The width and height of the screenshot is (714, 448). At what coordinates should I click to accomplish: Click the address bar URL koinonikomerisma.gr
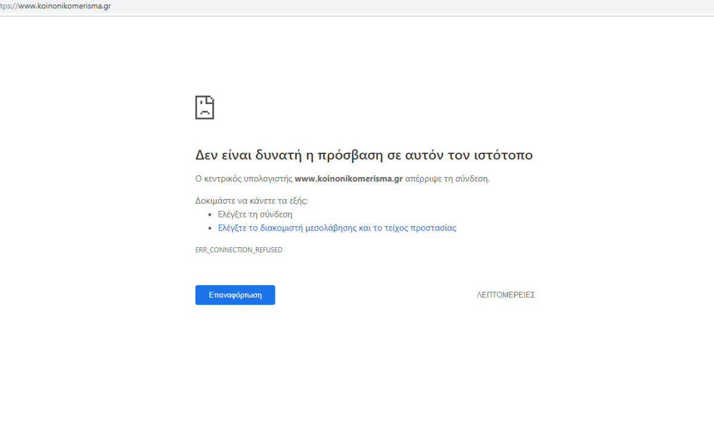click(x=55, y=6)
